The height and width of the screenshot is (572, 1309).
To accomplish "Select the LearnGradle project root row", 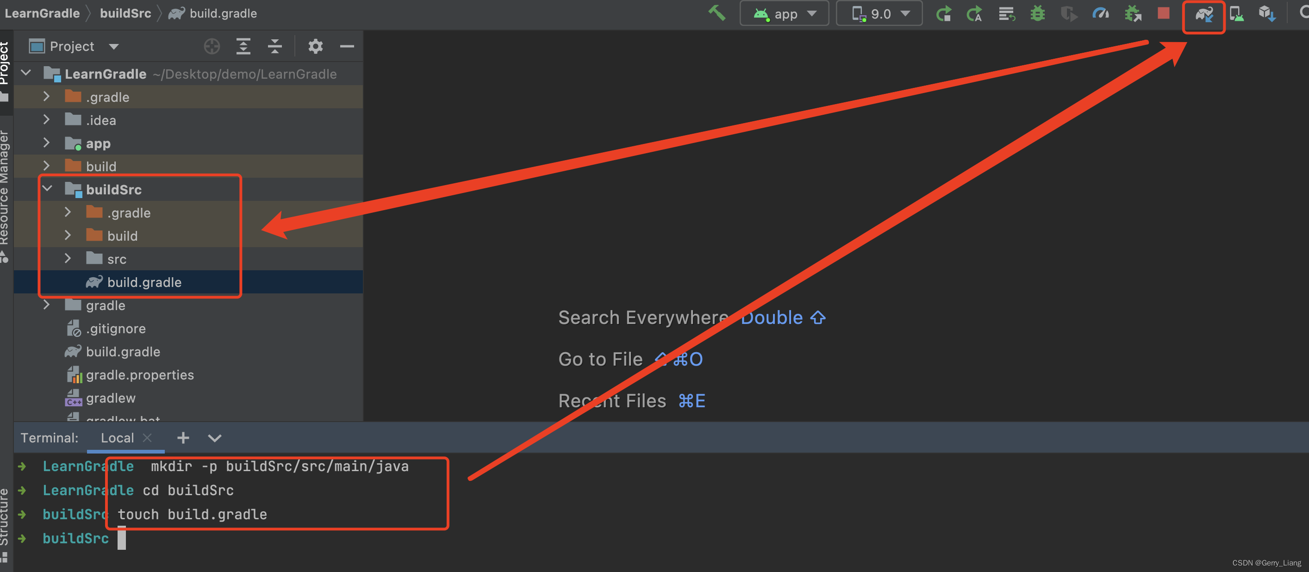I will (x=188, y=74).
